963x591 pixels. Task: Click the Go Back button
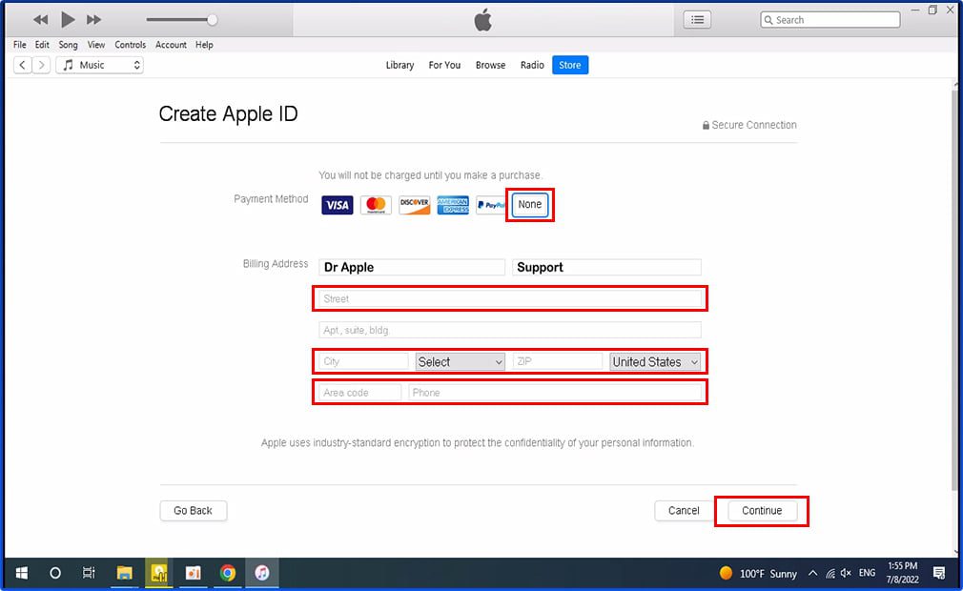(x=193, y=511)
